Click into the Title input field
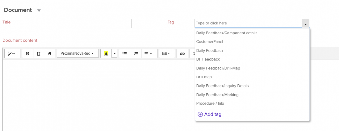Screen dimensions: 339x131 tap(73, 23)
